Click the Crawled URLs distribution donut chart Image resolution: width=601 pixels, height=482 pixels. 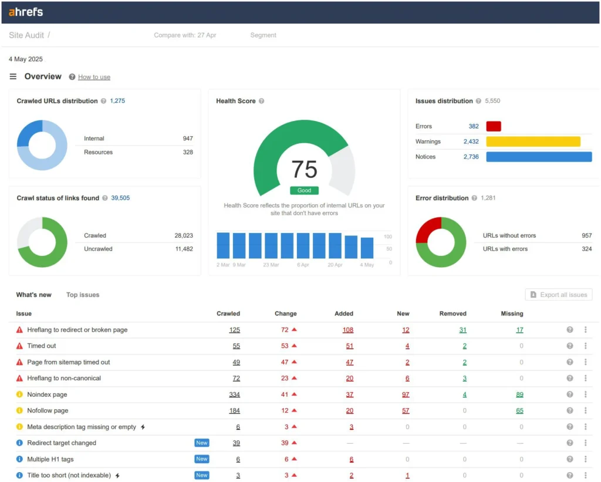click(42, 145)
